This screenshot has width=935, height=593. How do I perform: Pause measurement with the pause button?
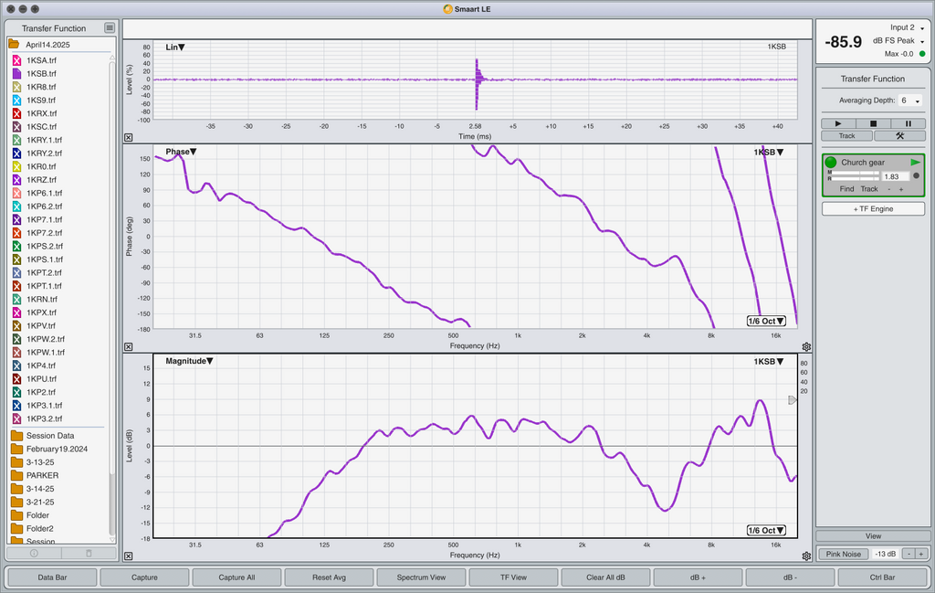909,123
